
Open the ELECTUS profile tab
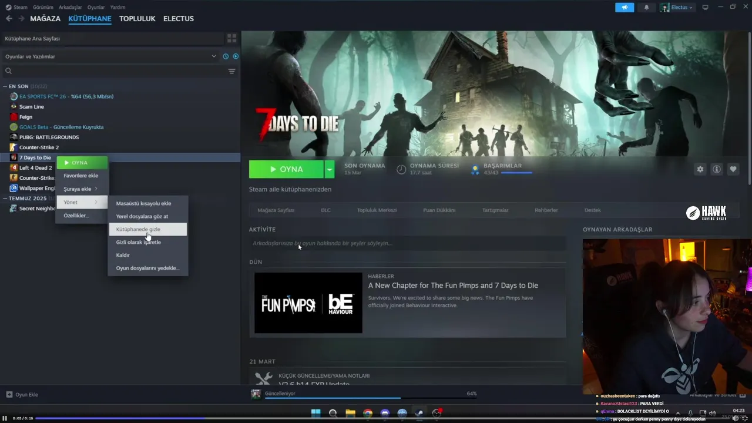pyautogui.click(x=179, y=19)
